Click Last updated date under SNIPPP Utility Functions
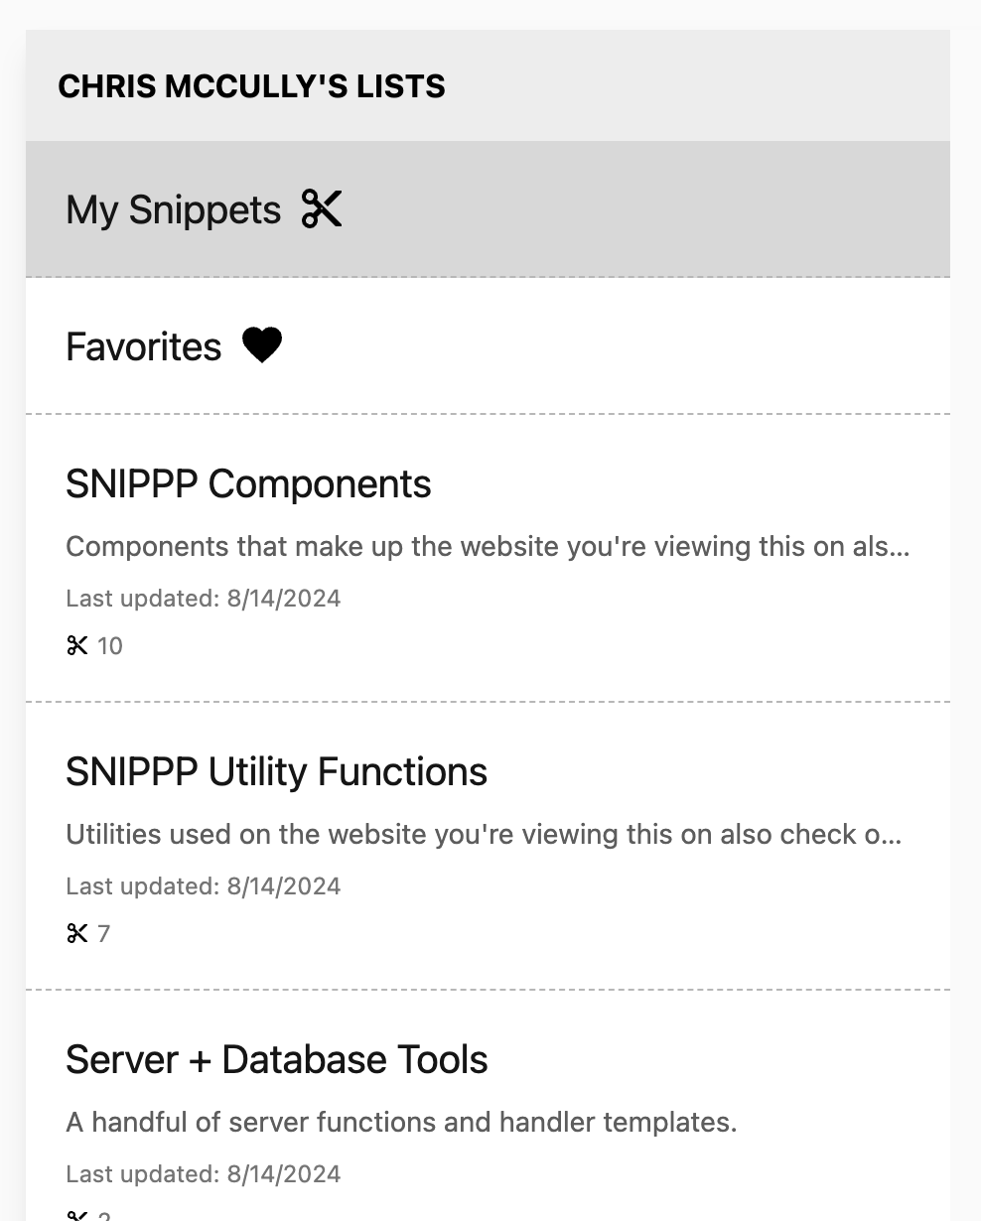 [203, 886]
